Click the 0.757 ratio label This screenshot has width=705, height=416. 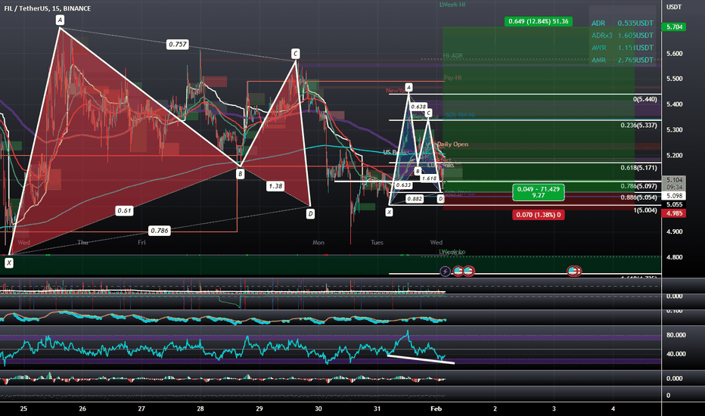[x=177, y=45]
